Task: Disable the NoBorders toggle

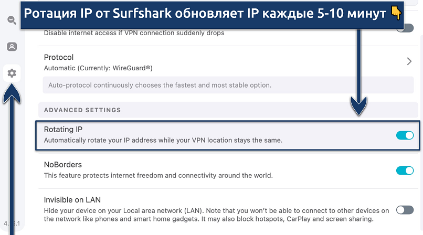Action: click(x=405, y=170)
